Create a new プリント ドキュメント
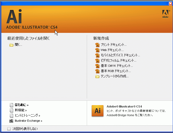The height and width of the screenshot is (133, 173). point(114,45)
